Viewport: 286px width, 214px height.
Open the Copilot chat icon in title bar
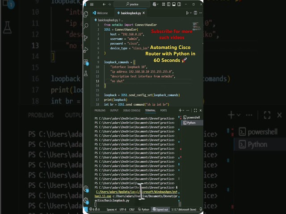coord(154,4)
